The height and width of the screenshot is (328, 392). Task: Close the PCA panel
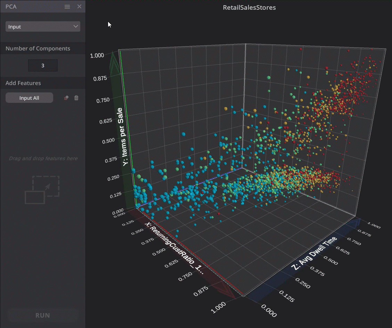point(79,7)
